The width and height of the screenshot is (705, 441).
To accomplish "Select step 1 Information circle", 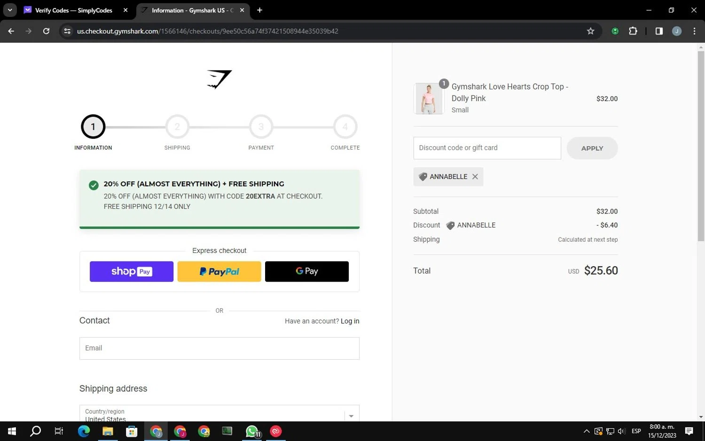I will (x=93, y=126).
